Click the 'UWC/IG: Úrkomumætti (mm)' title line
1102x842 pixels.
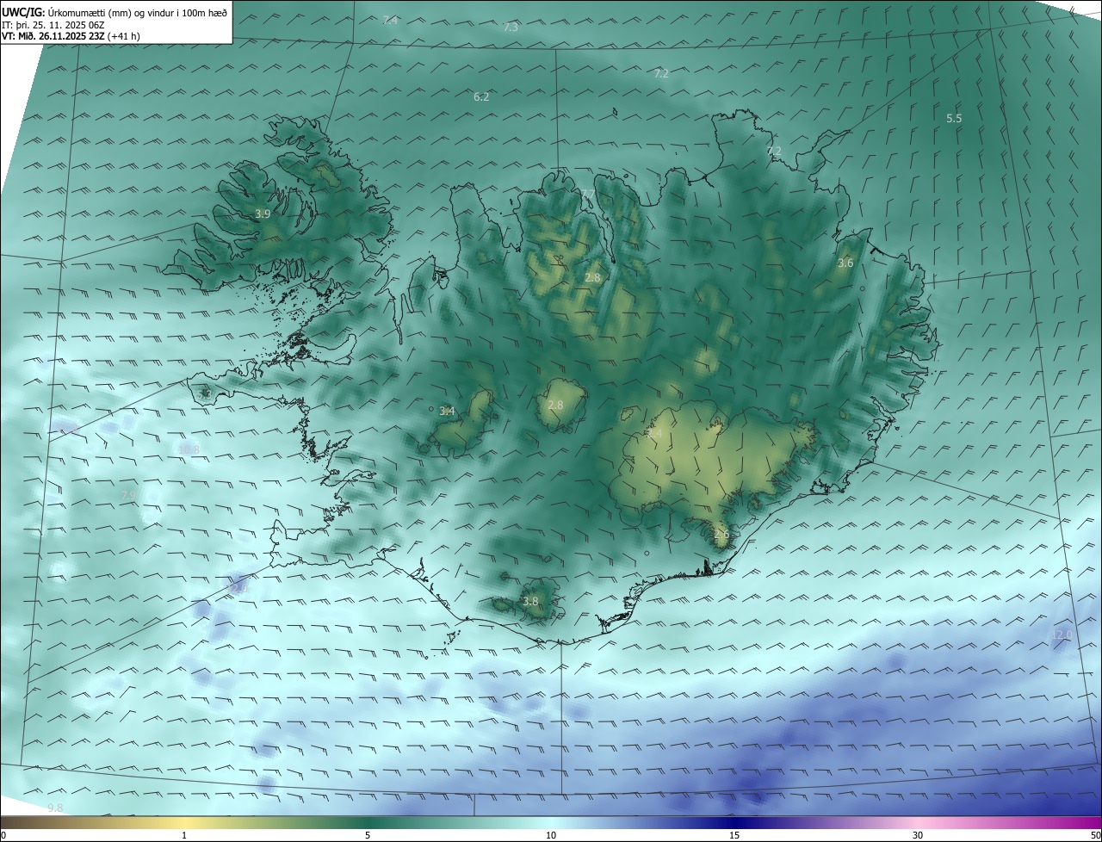(115, 13)
